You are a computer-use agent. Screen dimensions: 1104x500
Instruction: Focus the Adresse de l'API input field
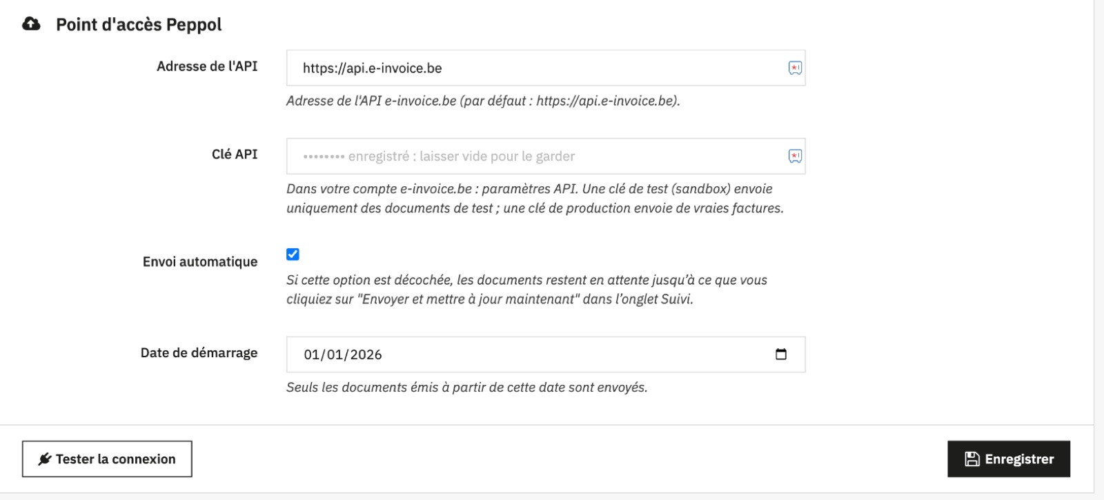(x=546, y=68)
